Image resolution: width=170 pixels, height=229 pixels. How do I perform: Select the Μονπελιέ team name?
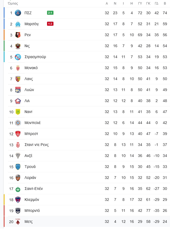(33, 123)
